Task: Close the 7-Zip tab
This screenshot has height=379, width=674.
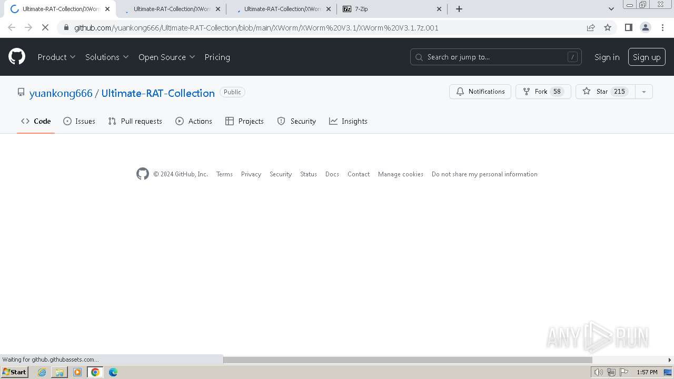Action: click(x=440, y=9)
